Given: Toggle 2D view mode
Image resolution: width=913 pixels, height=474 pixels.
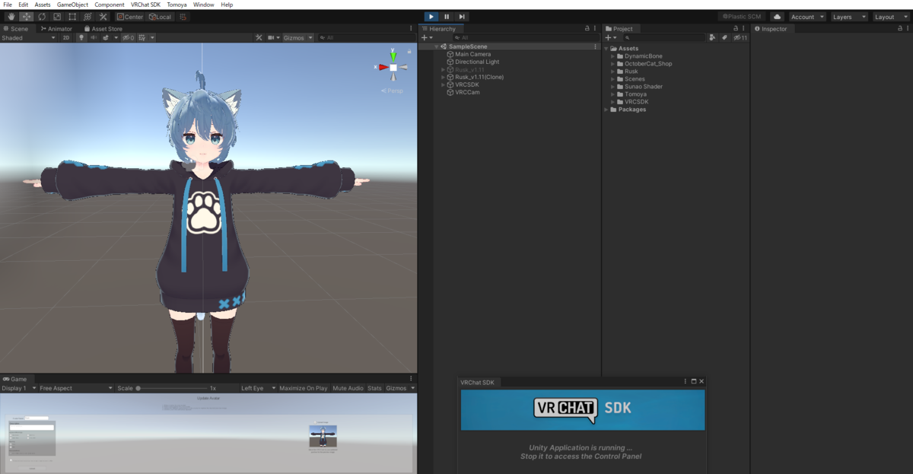Looking at the screenshot, I should pyautogui.click(x=66, y=37).
